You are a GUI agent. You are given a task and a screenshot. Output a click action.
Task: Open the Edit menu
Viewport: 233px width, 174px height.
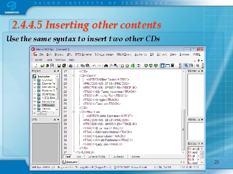tap(49, 54)
